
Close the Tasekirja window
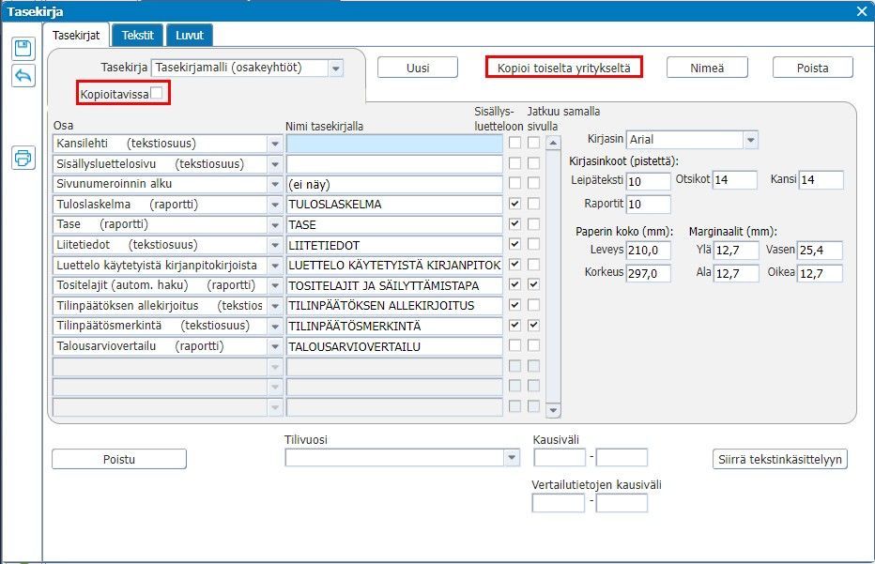click(862, 10)
